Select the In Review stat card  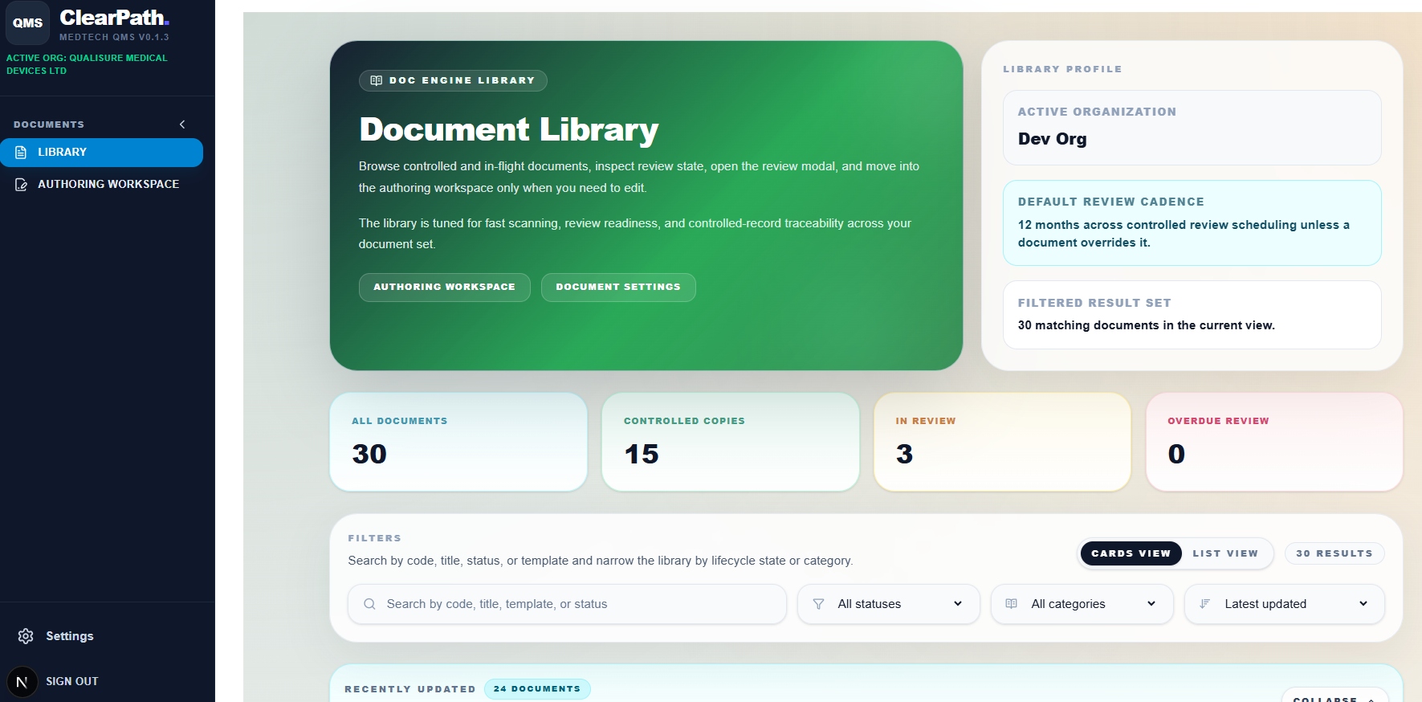coord(1002,442)
